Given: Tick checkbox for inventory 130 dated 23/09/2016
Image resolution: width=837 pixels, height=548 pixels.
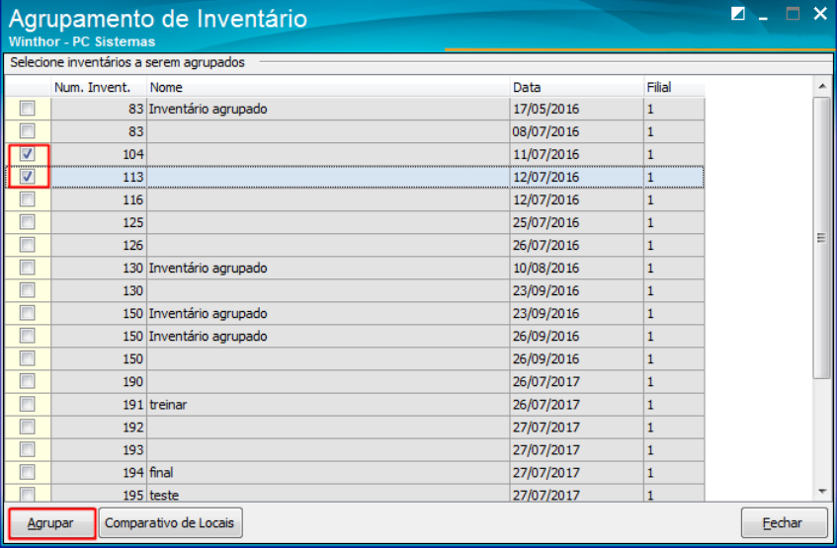Looking at the screenshot, I should click(28, 290).
